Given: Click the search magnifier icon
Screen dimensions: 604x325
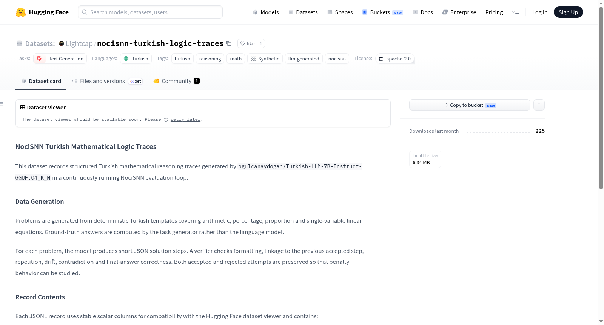Looking at the screenshot, I should [x=85, y=12].
